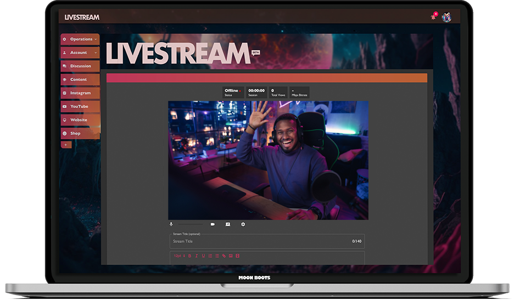Toggle the webcam camera icon
The height and width of the screenshot is (300, 514).
213,224
